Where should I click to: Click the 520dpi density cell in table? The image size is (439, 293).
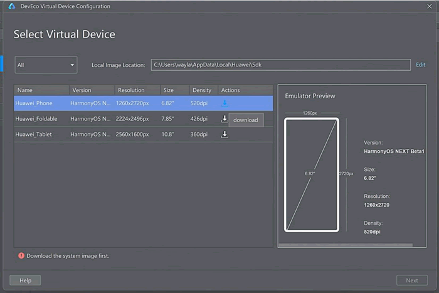(x=199, y=103)
